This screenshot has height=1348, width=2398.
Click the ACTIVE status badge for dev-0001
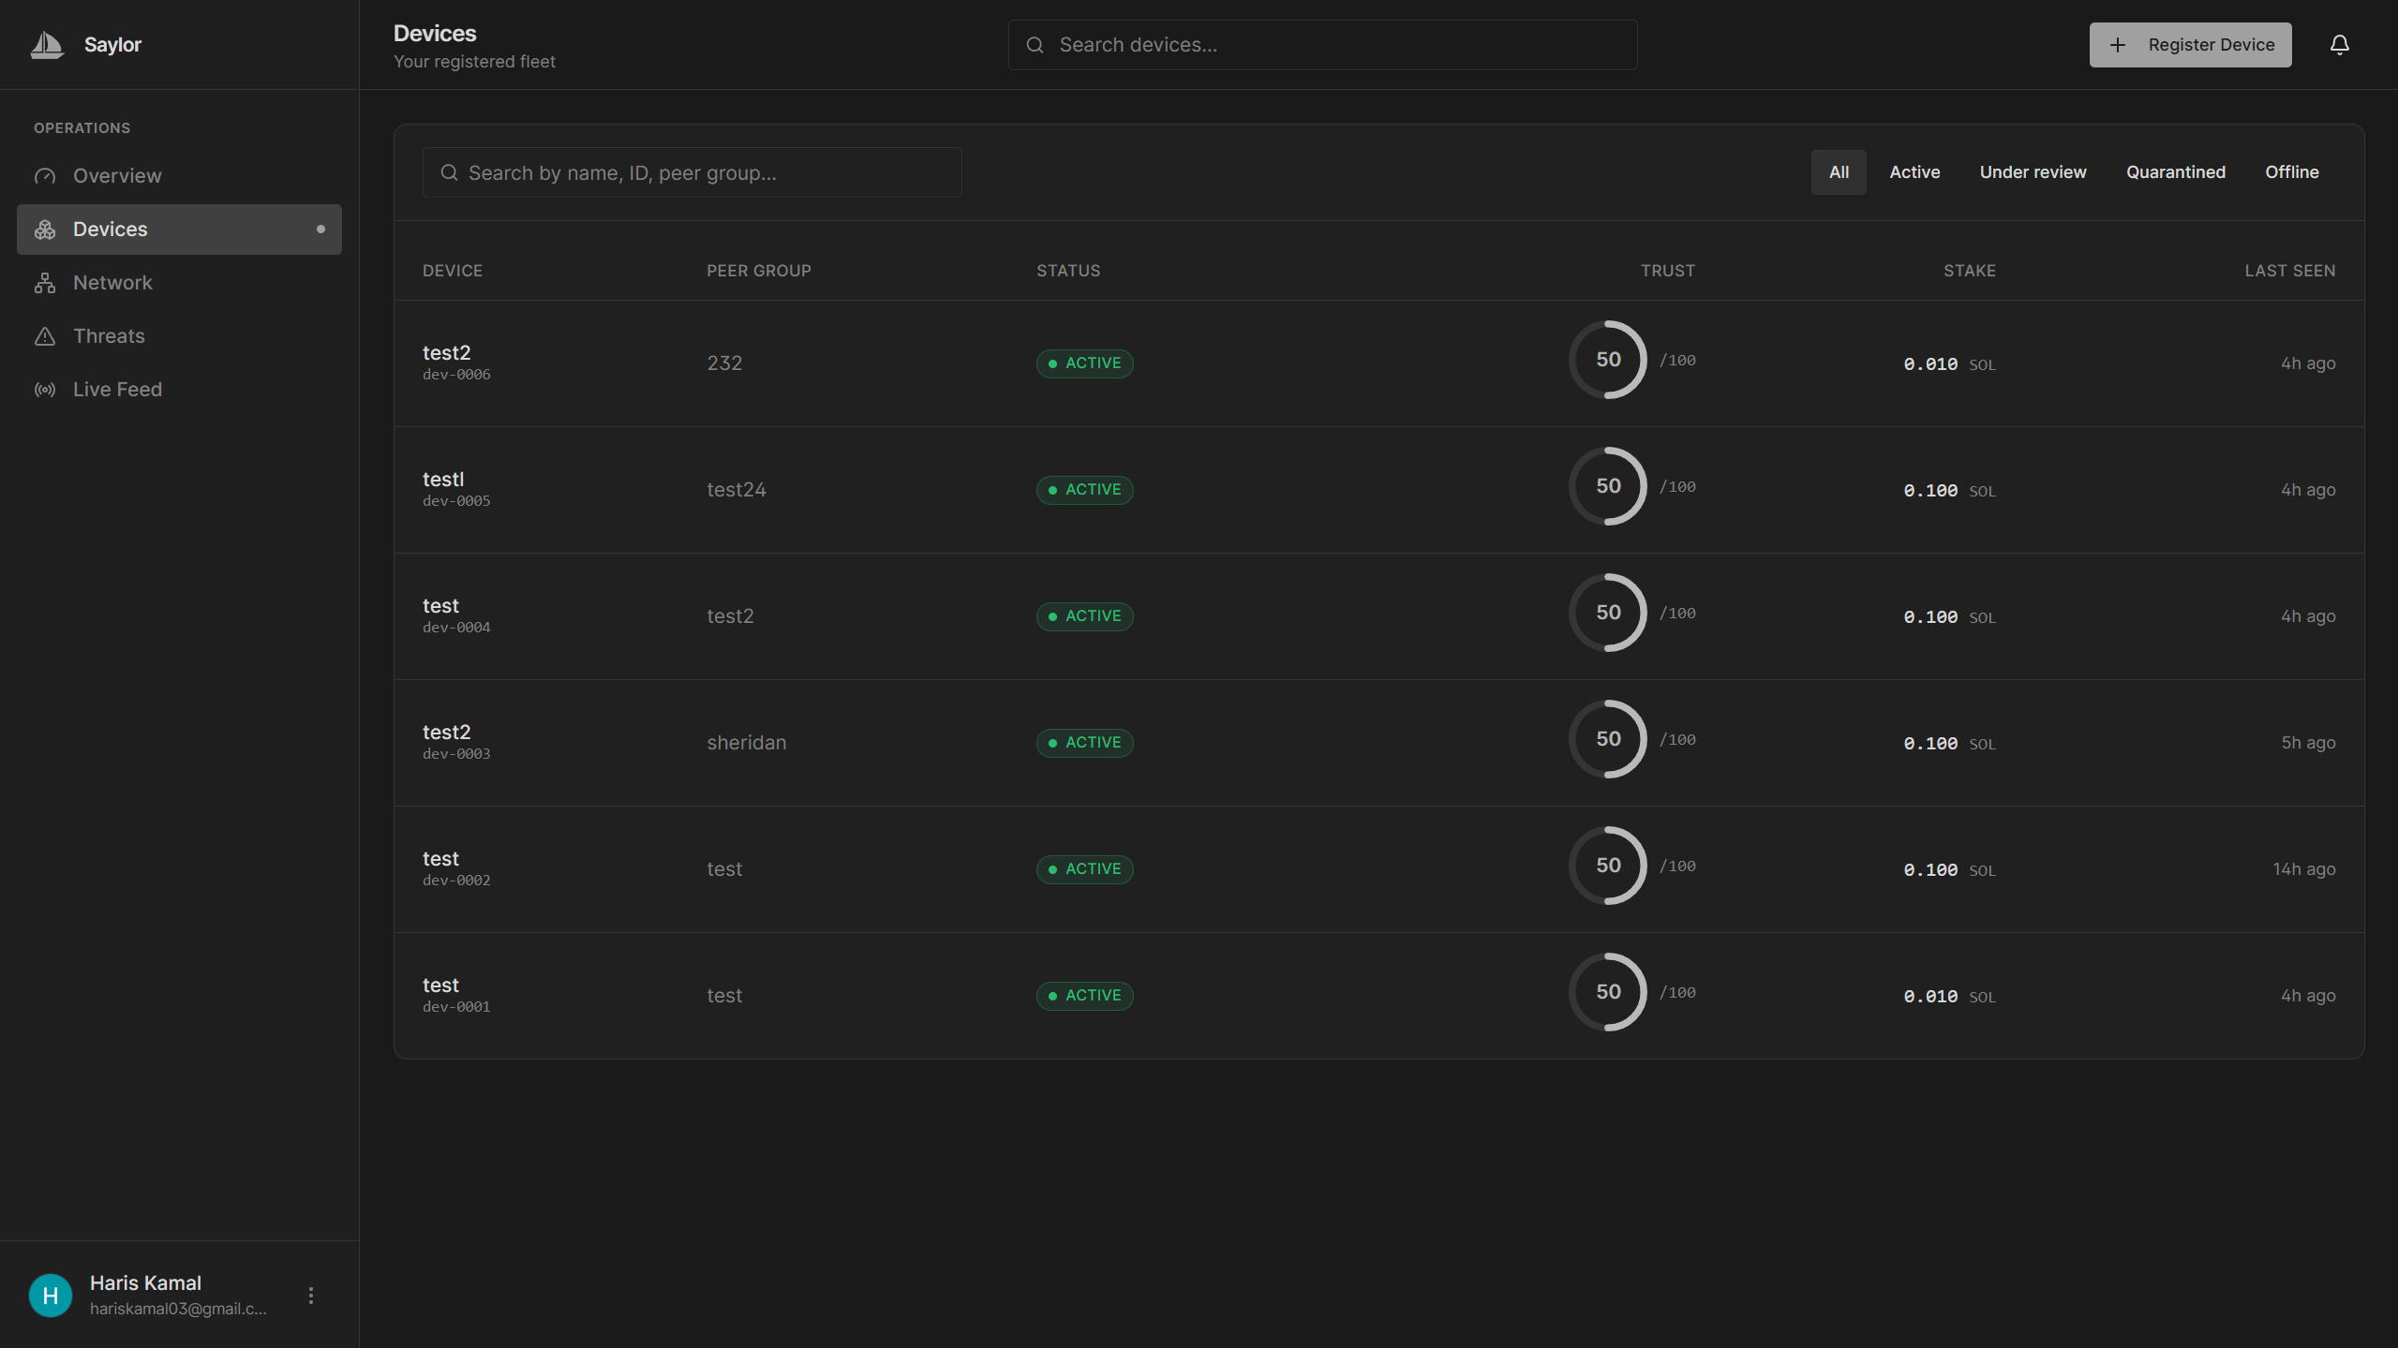1084,995
